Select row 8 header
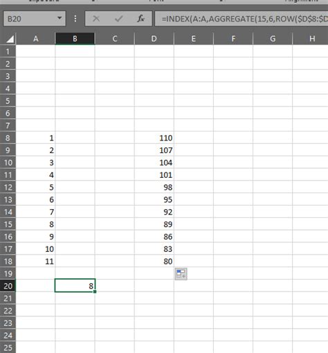The width and height of the screenshot is (328, 353). point(8,138)
